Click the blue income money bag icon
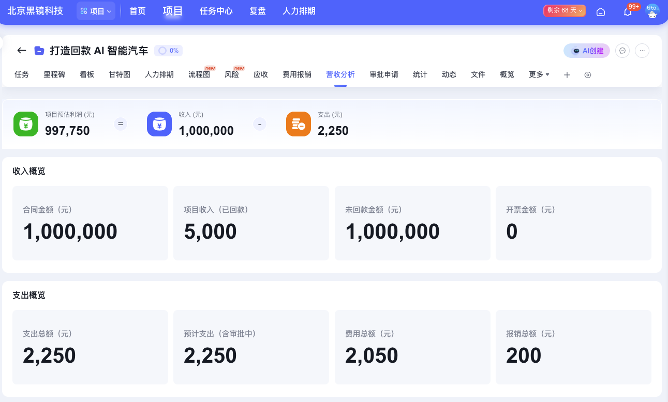Viewport: 668px width, 402px height. [x=159, y=124]
